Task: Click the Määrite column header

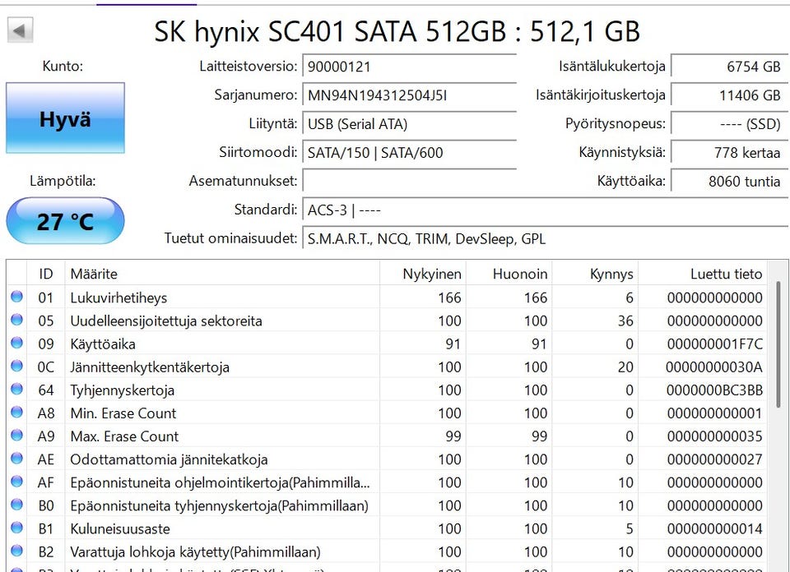Action: (222, 274)
